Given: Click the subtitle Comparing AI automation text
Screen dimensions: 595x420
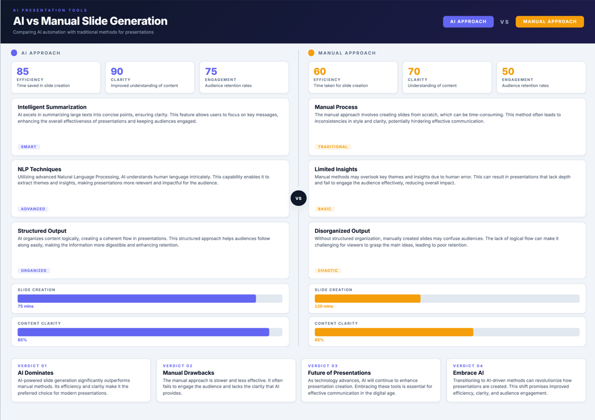Looking at the screenshot, I should [83, 32].
